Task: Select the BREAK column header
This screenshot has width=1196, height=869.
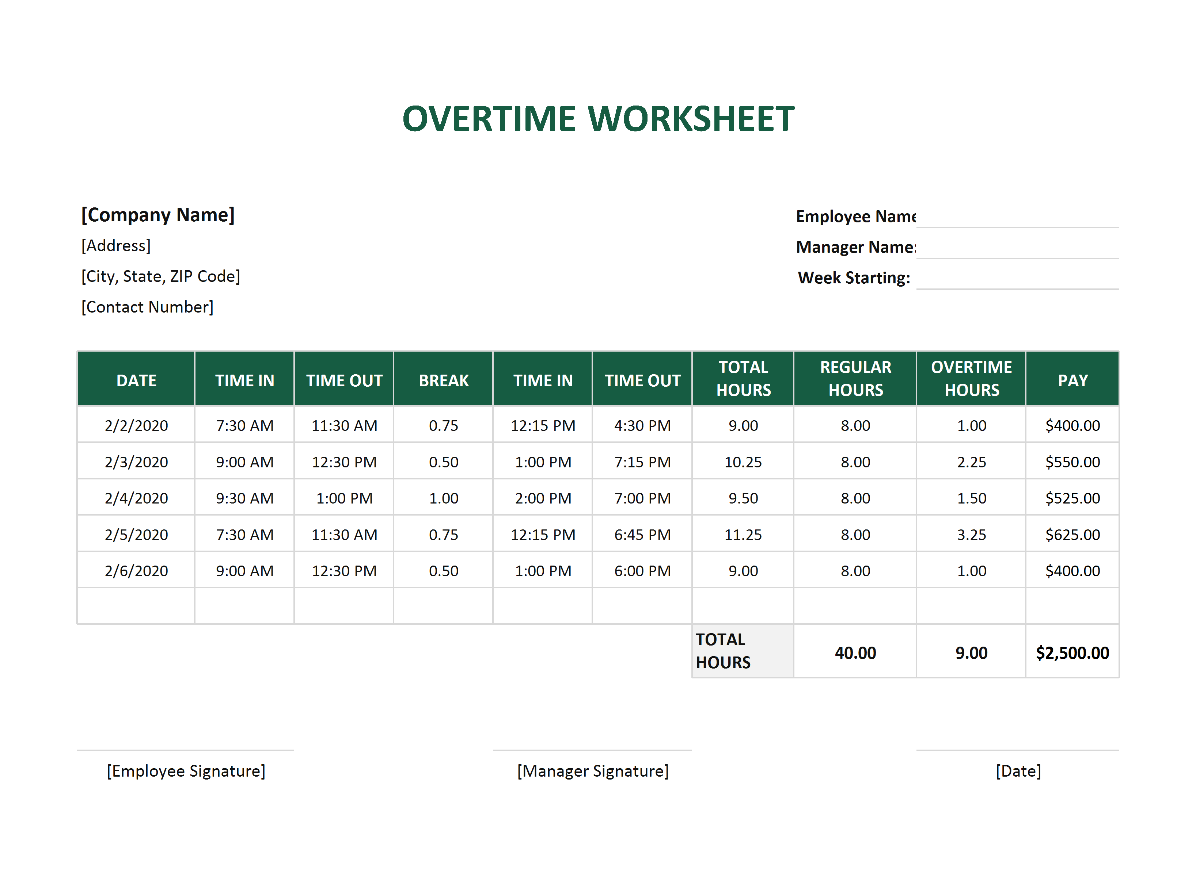Action: pos(444,379)
